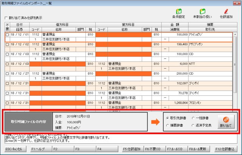Click F7:ルールリスト button
The image size is (242, 155).
177,149
